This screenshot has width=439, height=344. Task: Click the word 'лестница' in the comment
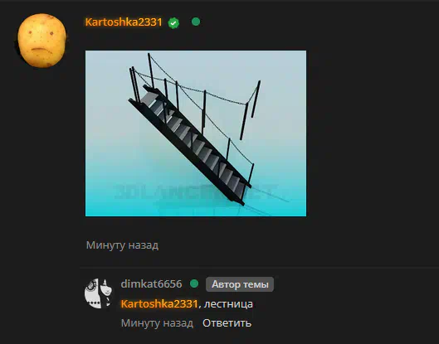(x=228, y=304)
